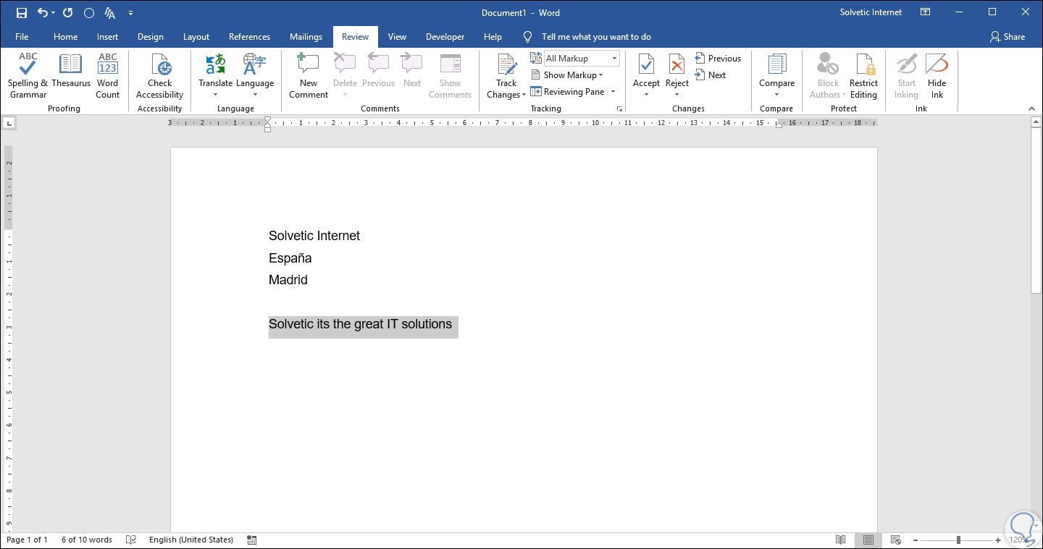This screenshot has width=1043, height=549.
Task: Run Check Accessibility
Action: pyautogui.click(x=160, y=76)
